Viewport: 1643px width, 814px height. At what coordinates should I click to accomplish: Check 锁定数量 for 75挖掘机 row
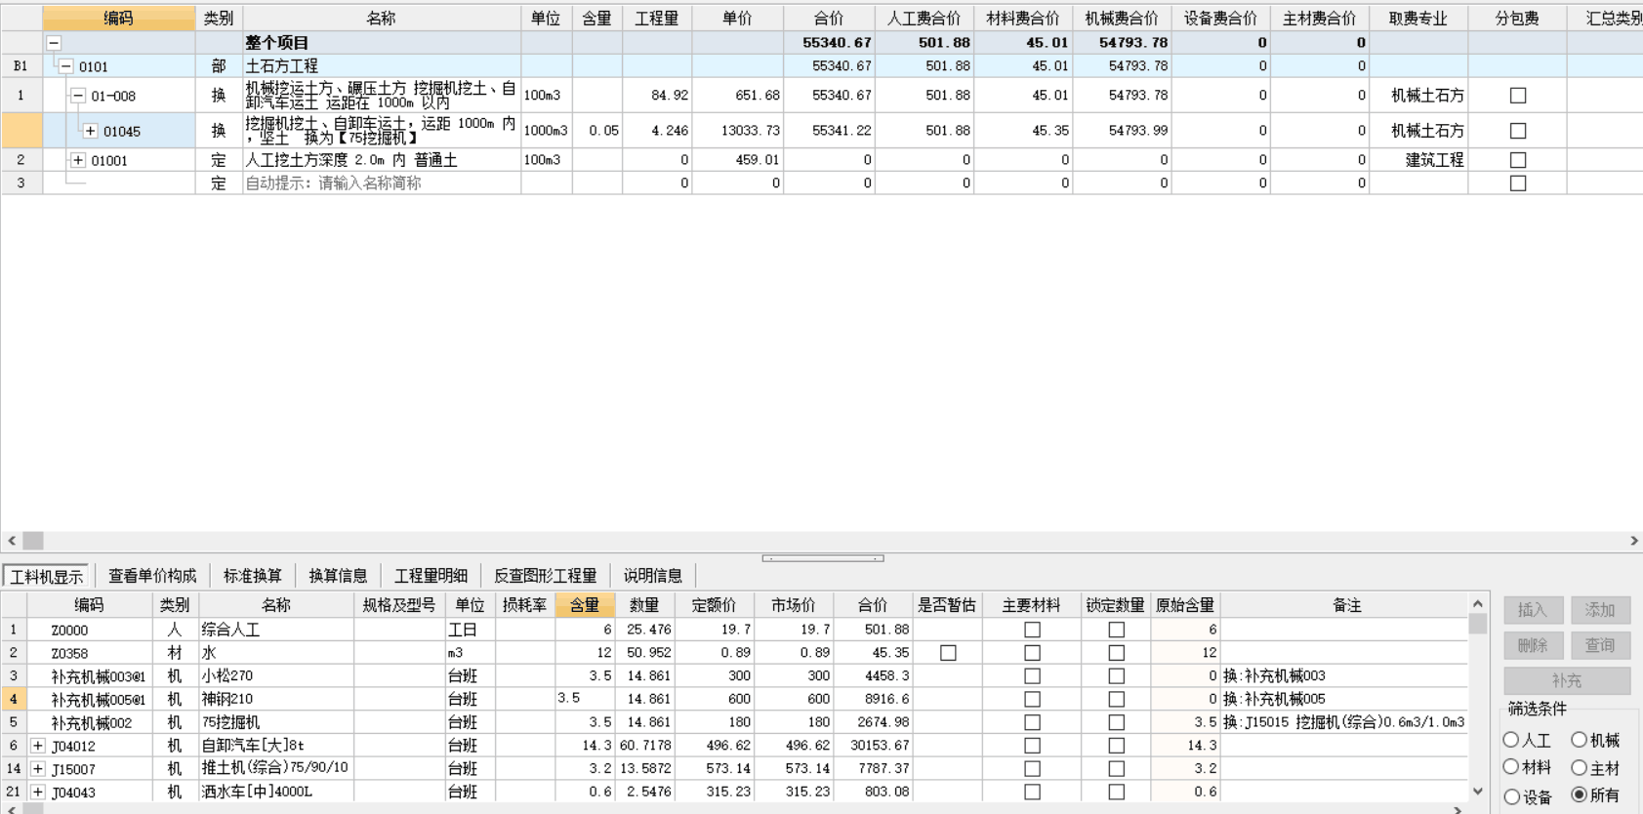coord(1117,723)
